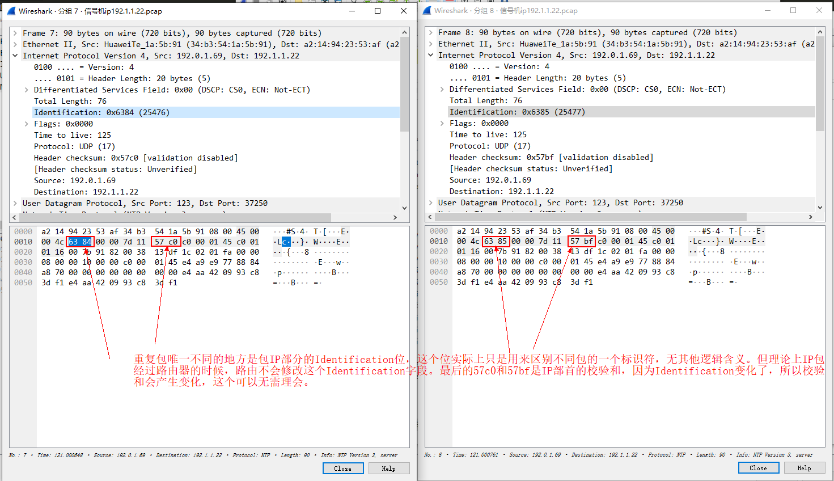834x481 pixels.
Task: Select Header checksum 0x57c0 row
Action: (x=136, y=158)
